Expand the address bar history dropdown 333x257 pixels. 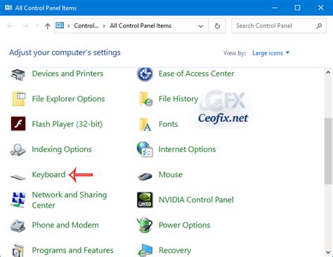coord(201,26)
